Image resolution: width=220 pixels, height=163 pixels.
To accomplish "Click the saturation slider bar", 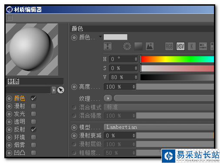I will 177,68.
